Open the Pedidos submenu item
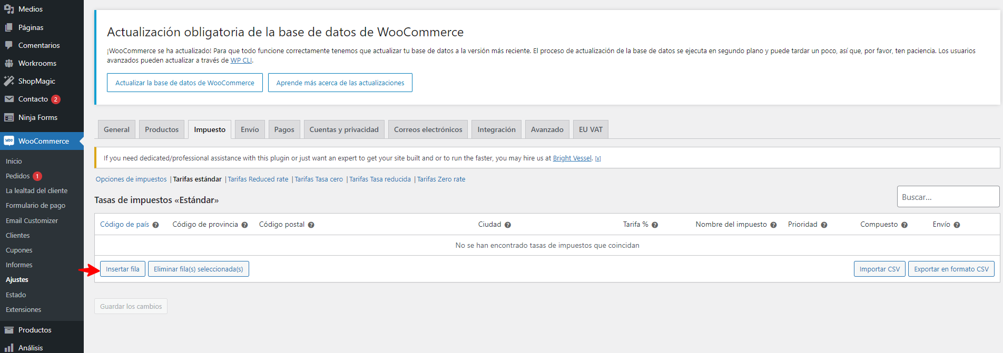1003x353 pixels. [x=18, y=176]
